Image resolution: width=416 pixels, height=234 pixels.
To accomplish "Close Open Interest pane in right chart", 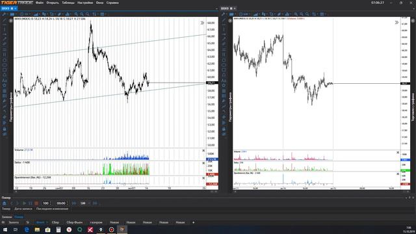I will point(398,174).
